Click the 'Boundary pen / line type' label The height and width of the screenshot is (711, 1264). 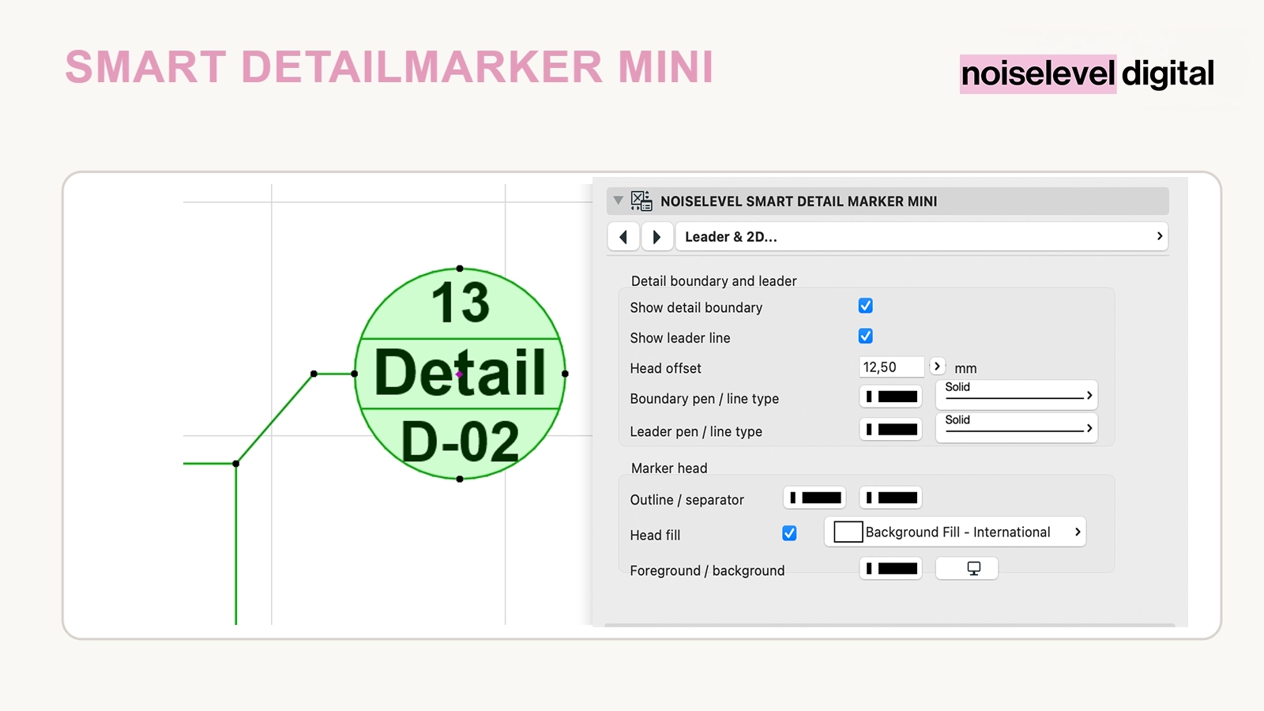point(704,399)
